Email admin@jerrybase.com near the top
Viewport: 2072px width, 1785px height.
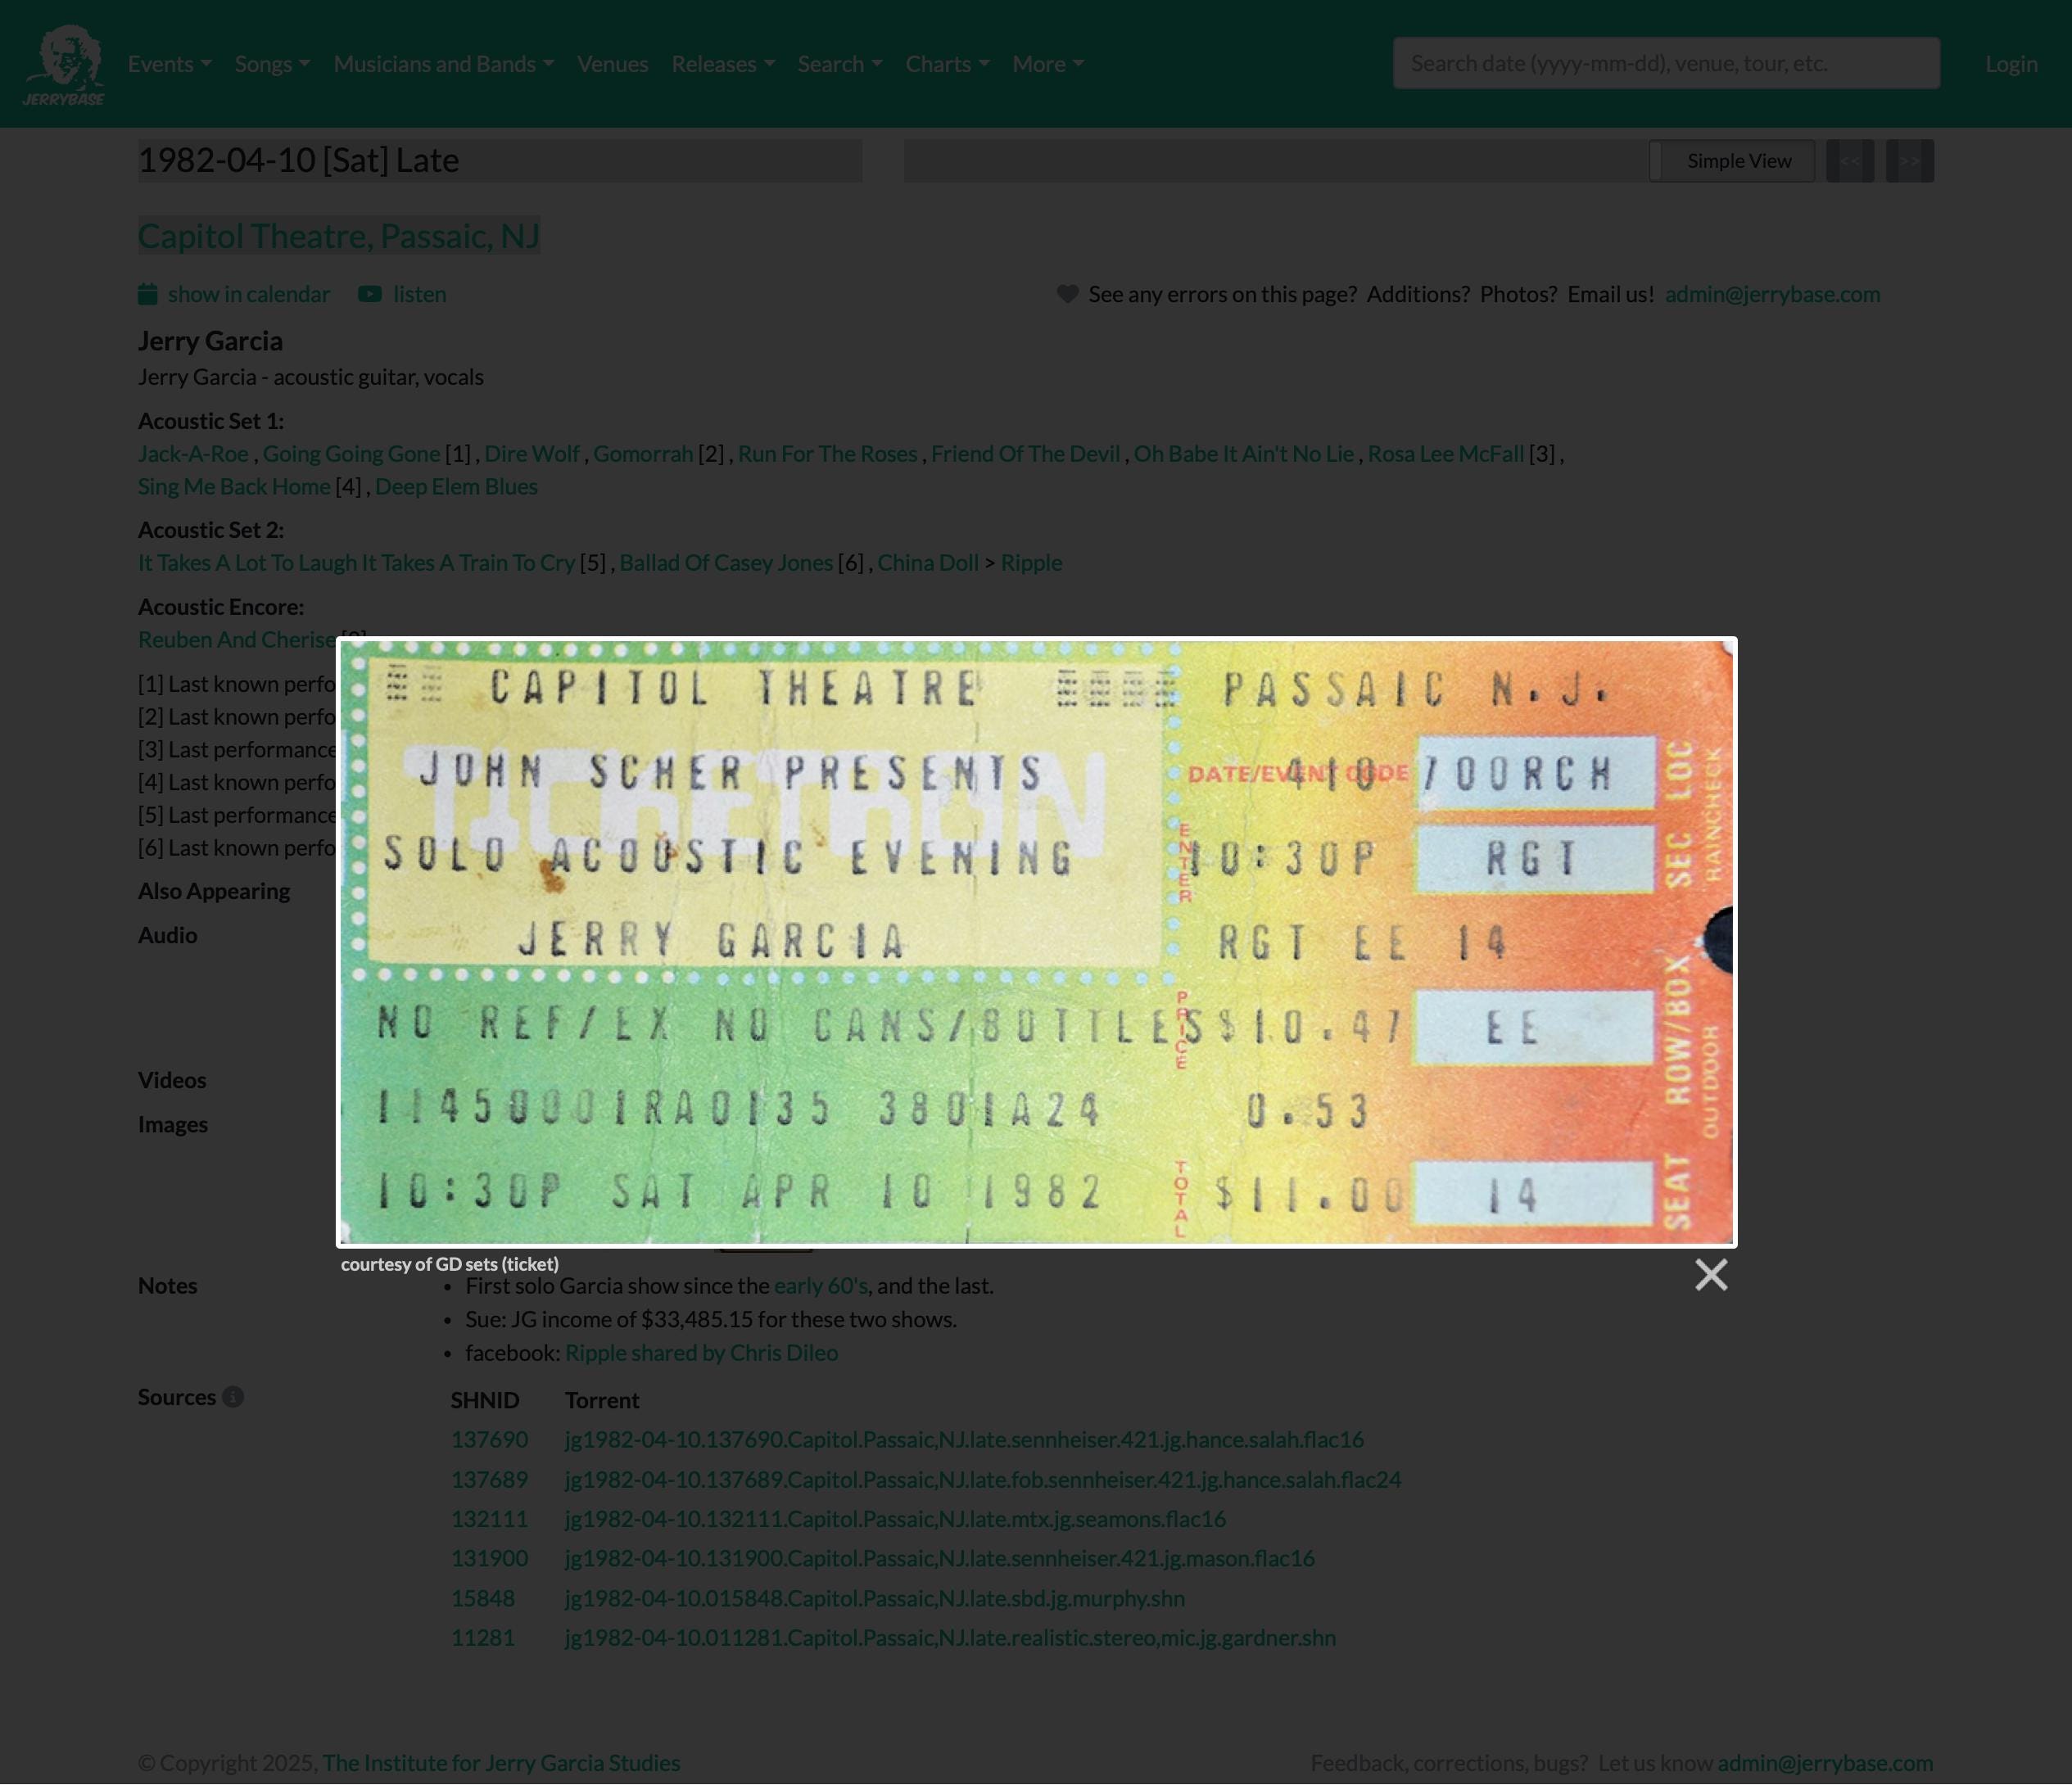point(1772,294)
